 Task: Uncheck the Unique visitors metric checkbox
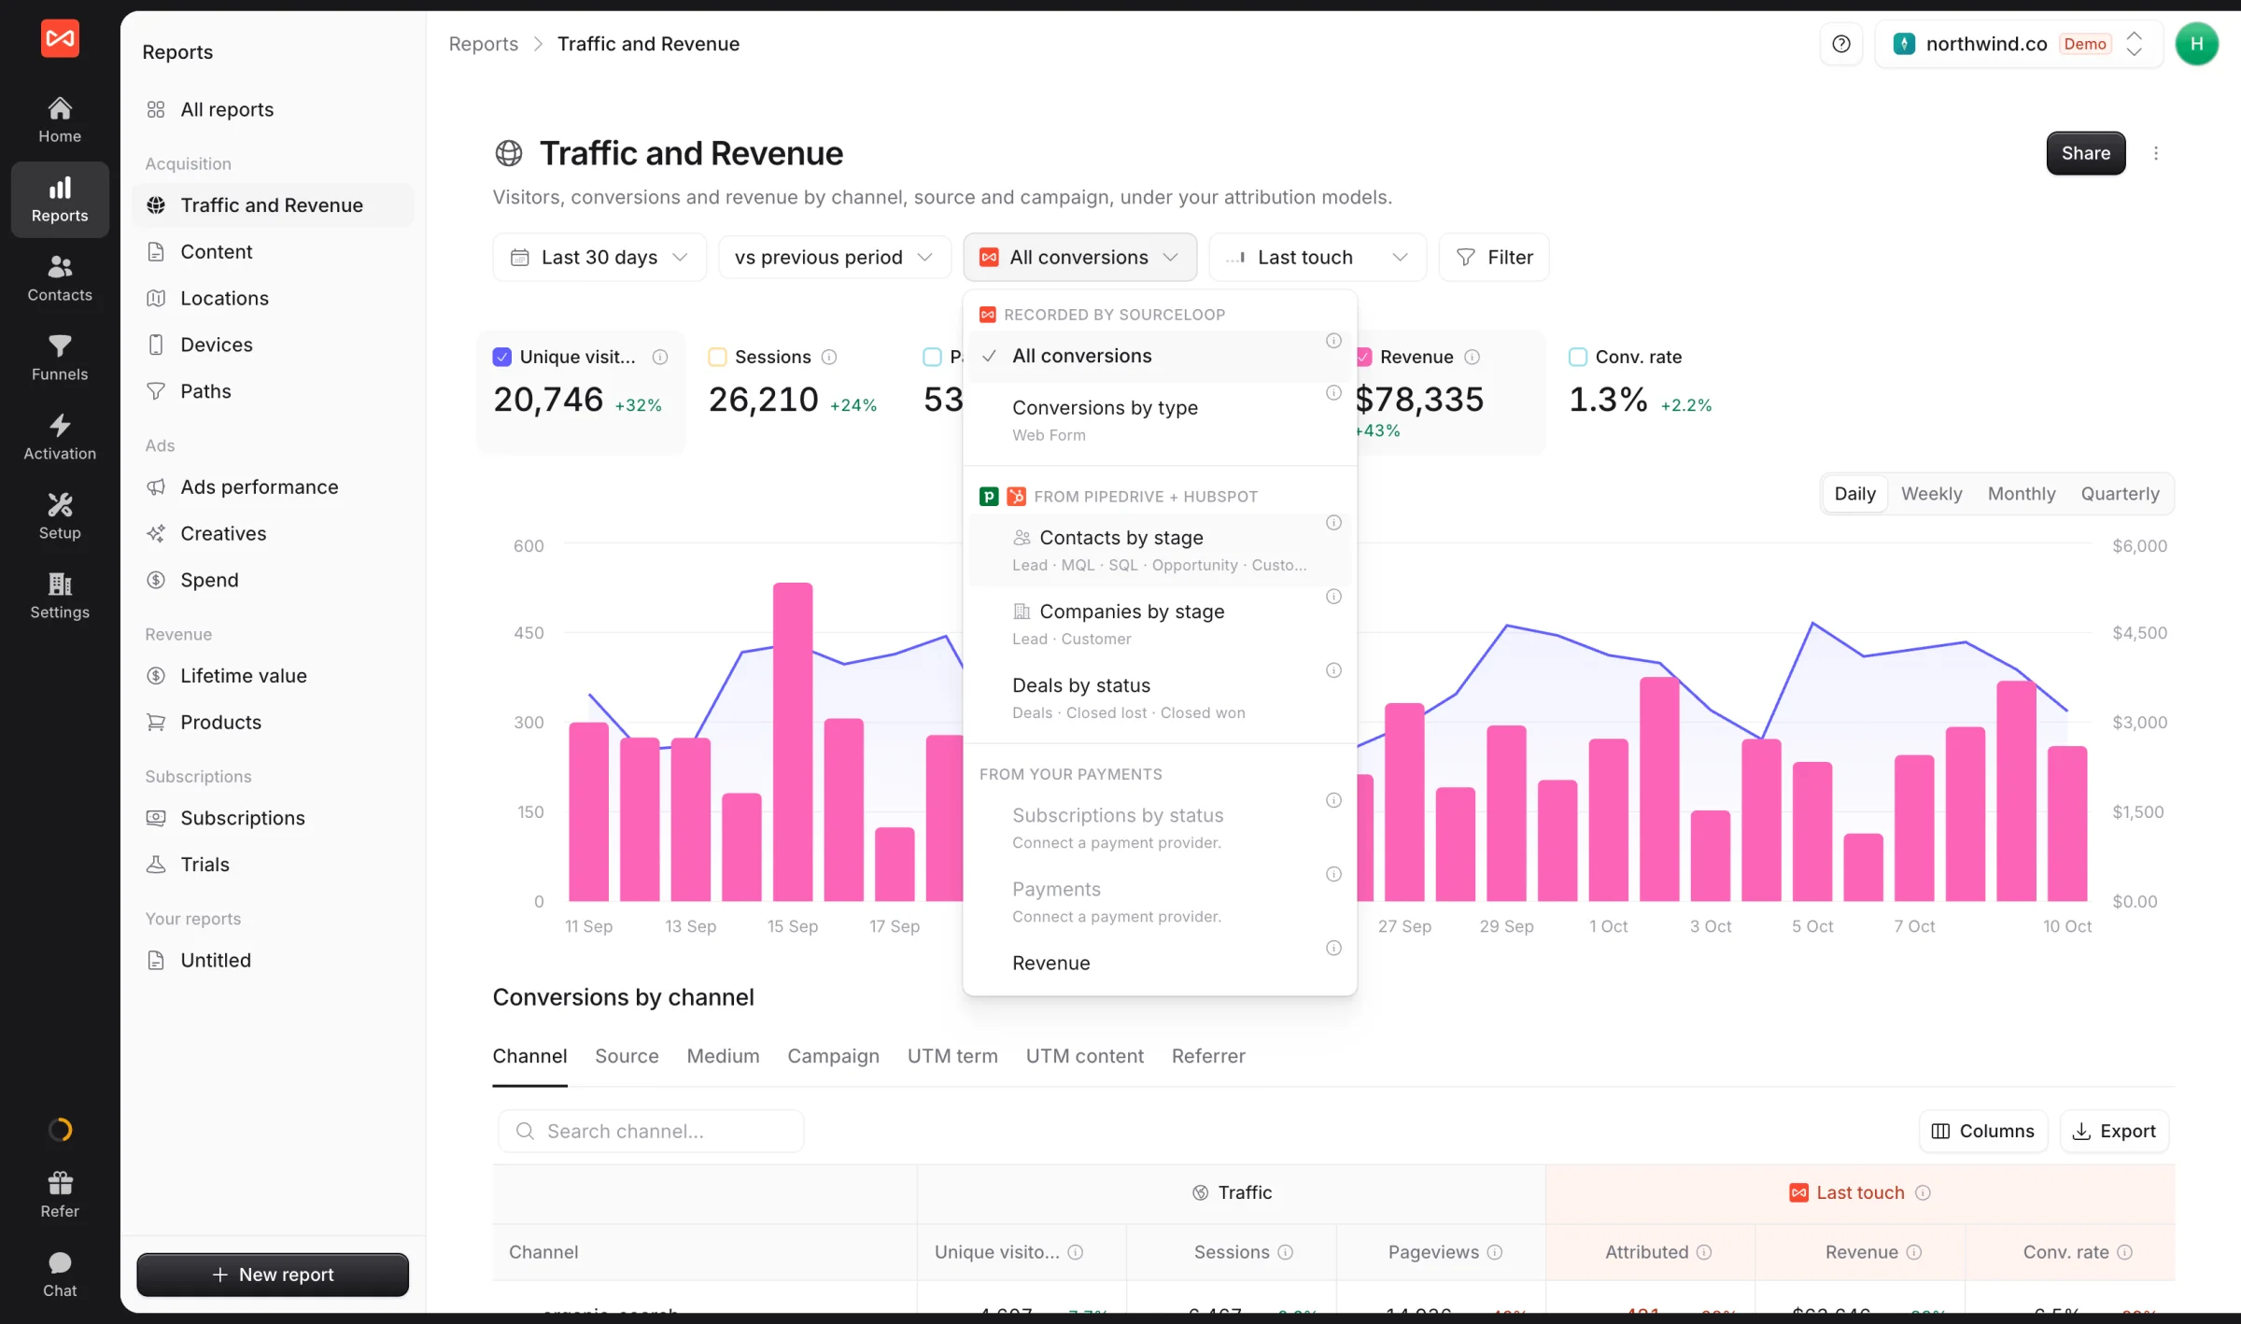(x=501, y=357)
